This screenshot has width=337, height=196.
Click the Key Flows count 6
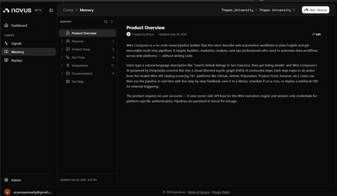click(113, 57)
